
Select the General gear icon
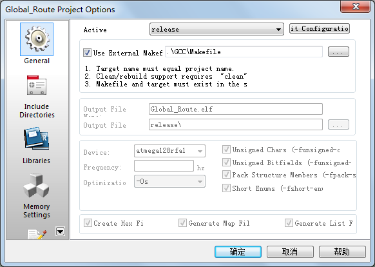[x=37, y=39]
